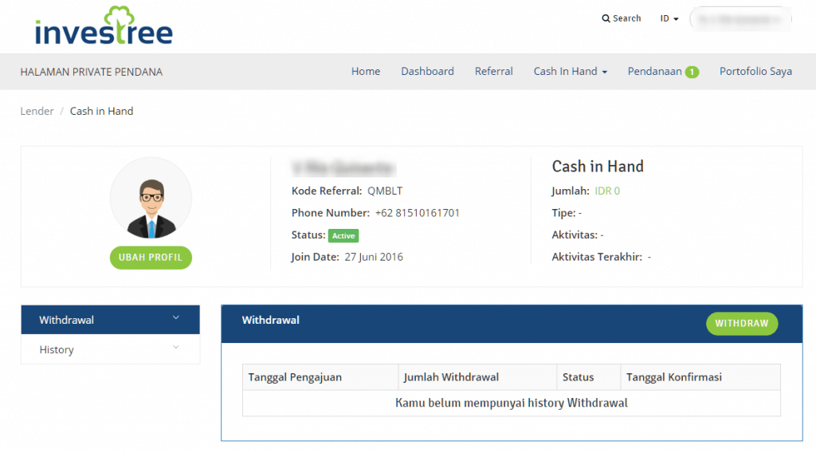
Task: Click the 'Kamu belum mempunyai history Withdrawal' row
Action: click(x=512, y=403)
